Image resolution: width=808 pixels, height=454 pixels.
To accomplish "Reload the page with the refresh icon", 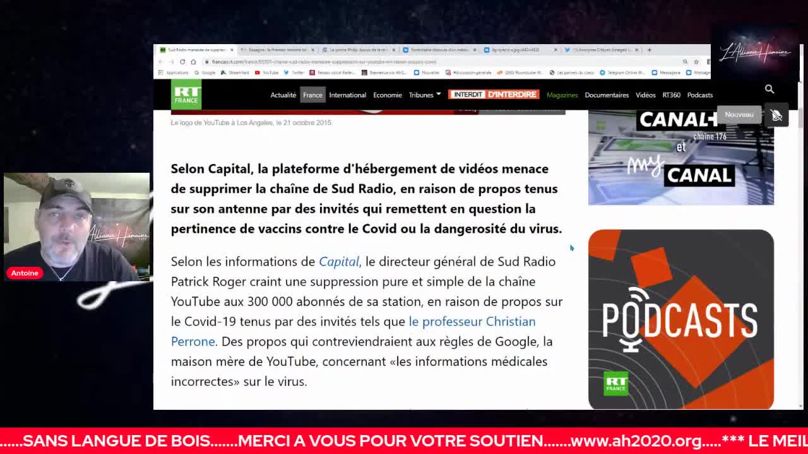I will point(182,62).
